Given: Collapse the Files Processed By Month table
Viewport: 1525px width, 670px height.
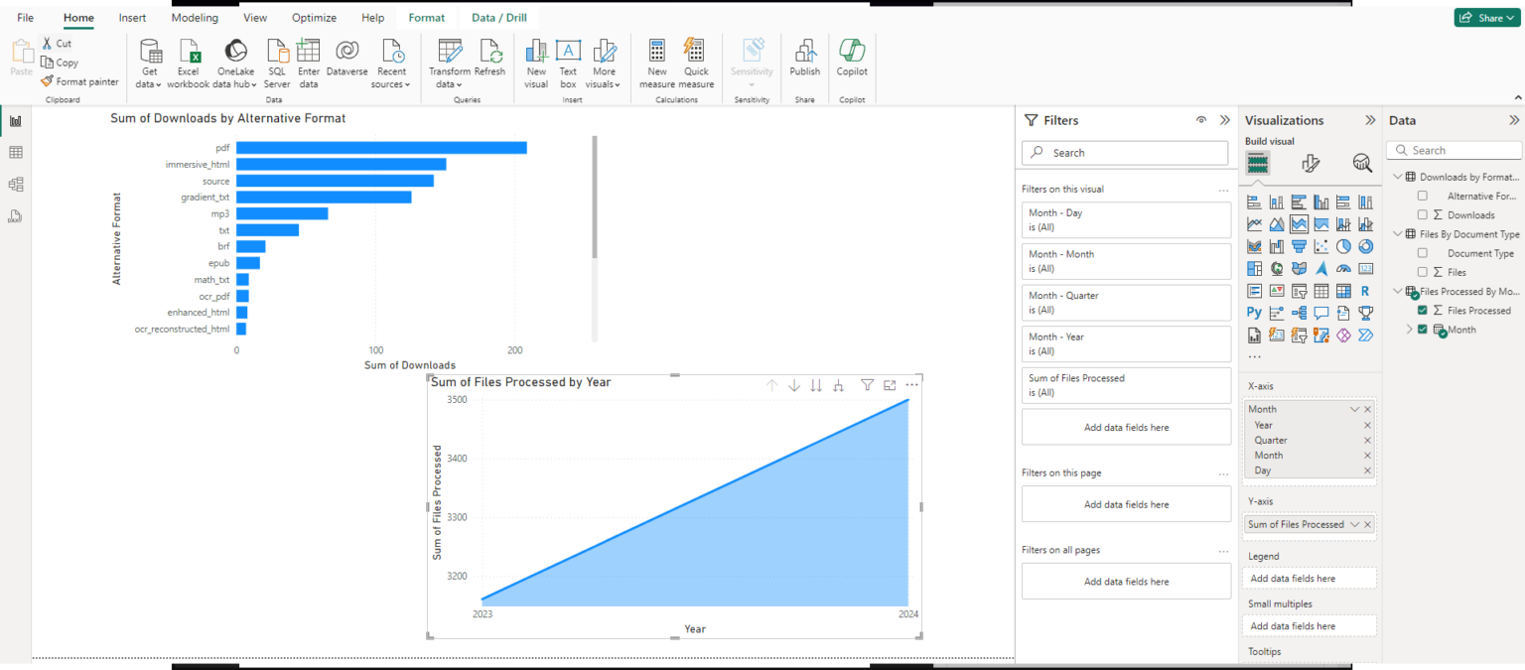Looking at the screenshot, I should (x=1398, y=291).
